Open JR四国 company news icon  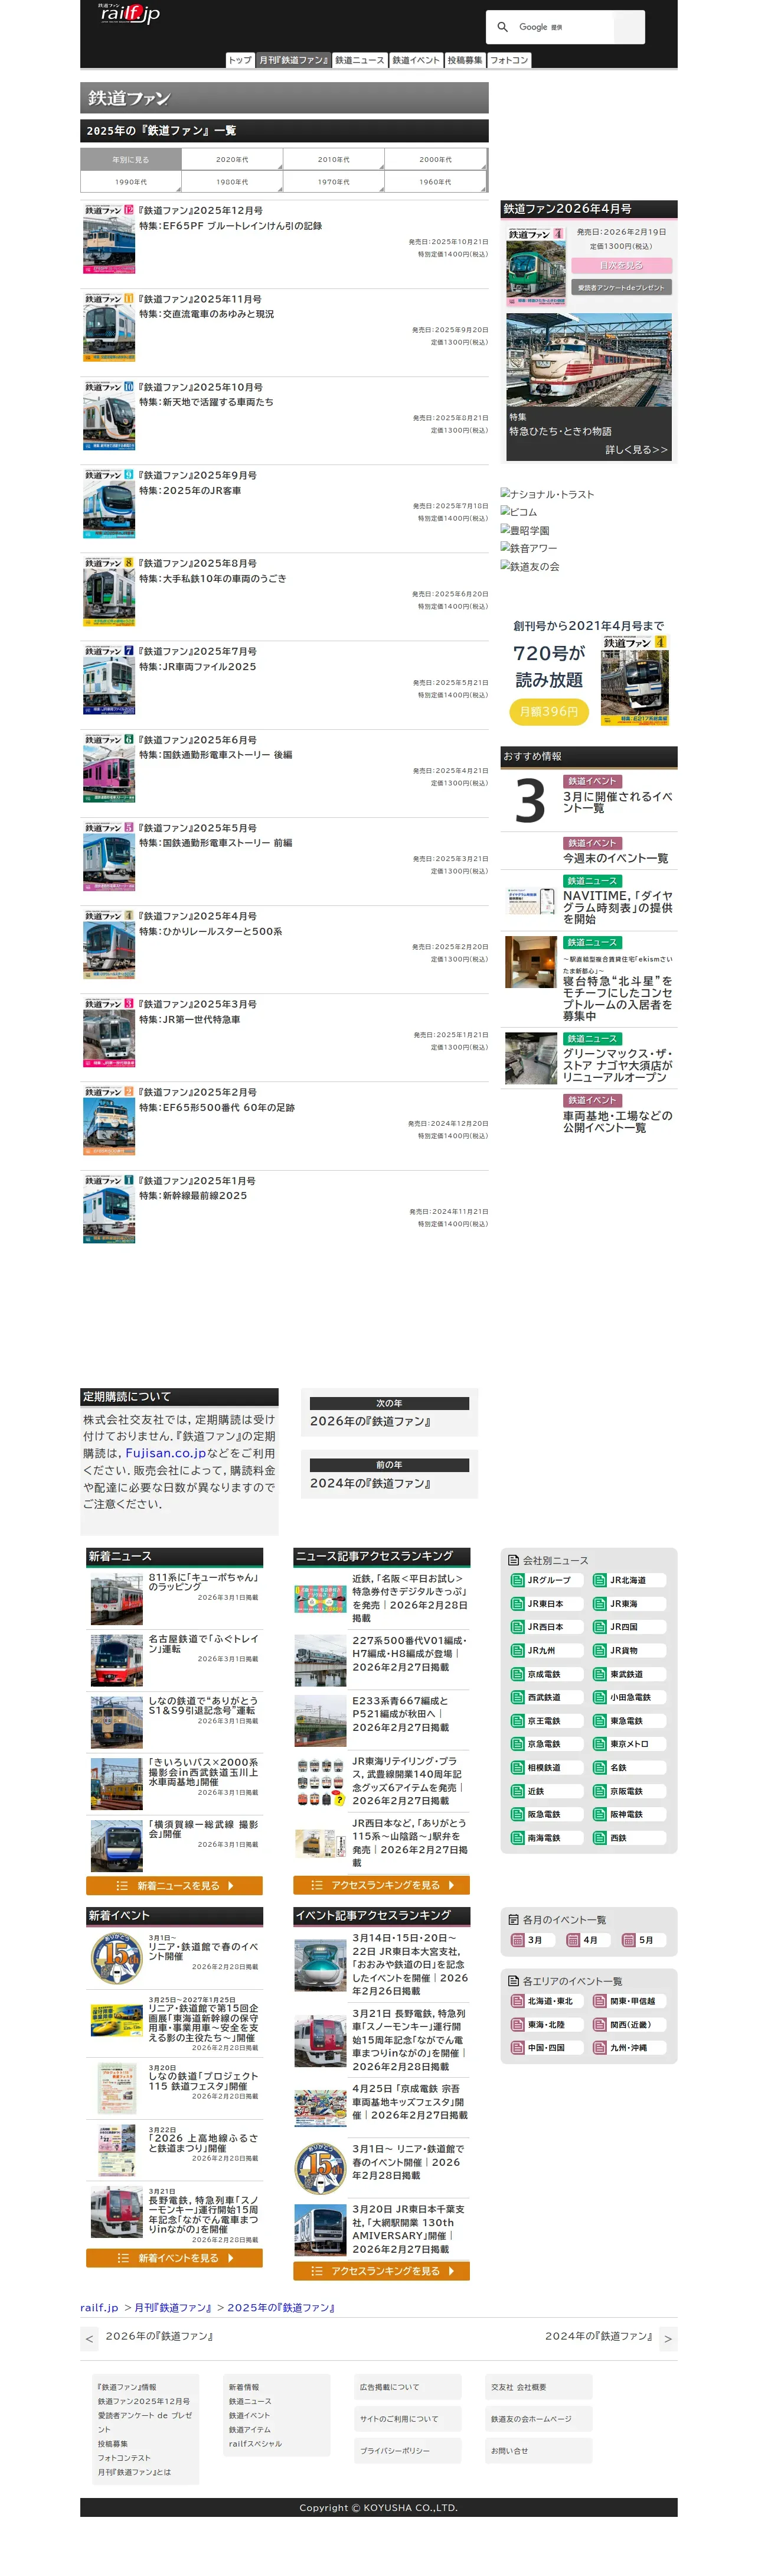599,1627
